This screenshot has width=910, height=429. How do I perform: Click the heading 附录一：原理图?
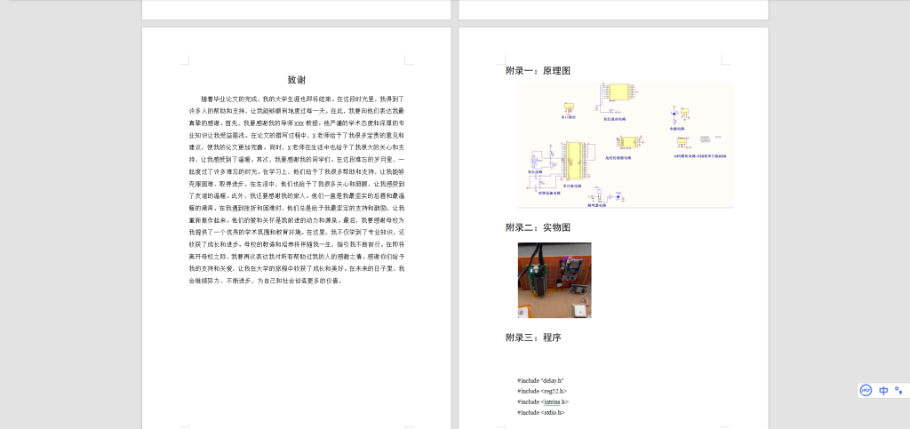(x=538, y=71)
